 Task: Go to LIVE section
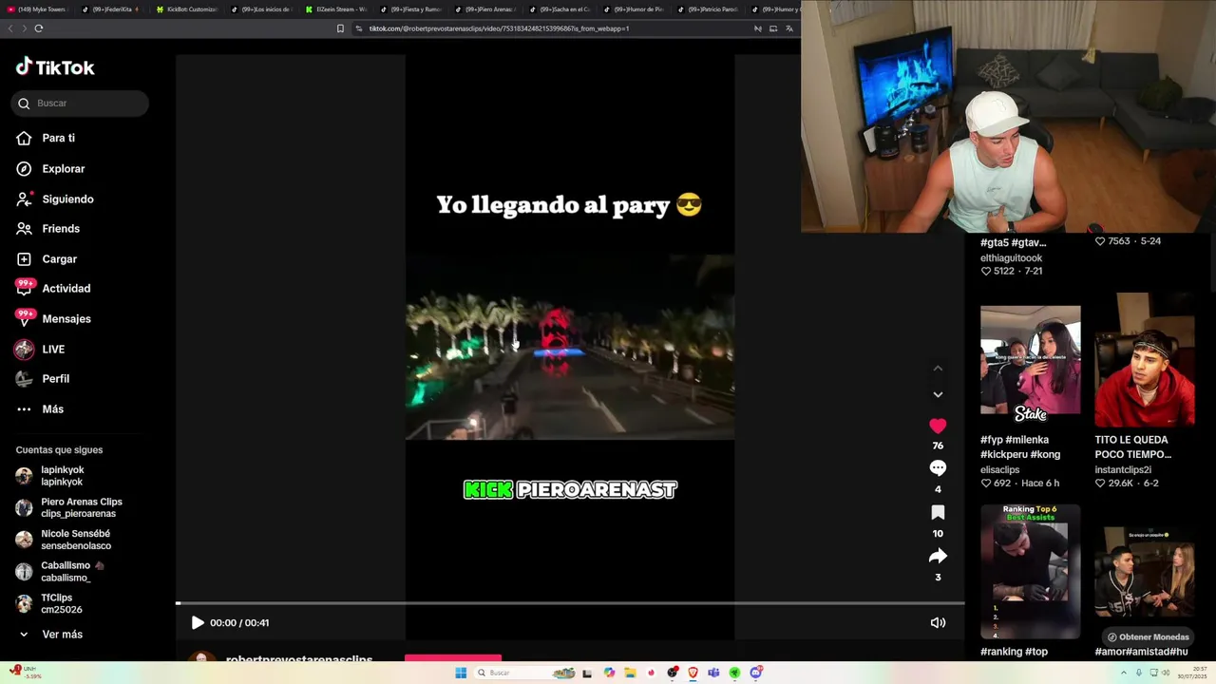click(40, 350)
